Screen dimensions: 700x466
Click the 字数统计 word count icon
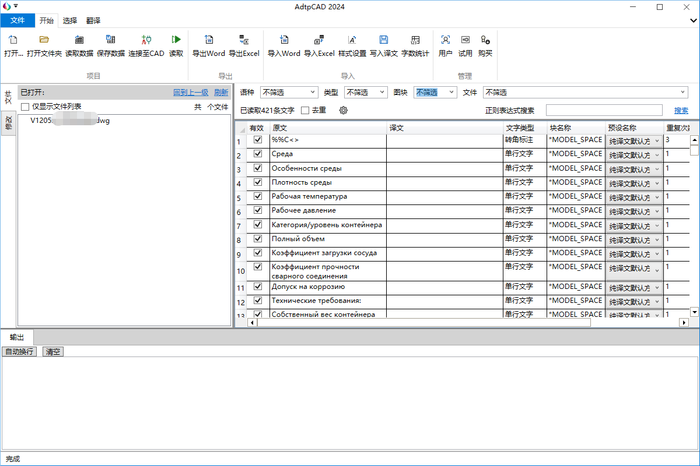415,40
